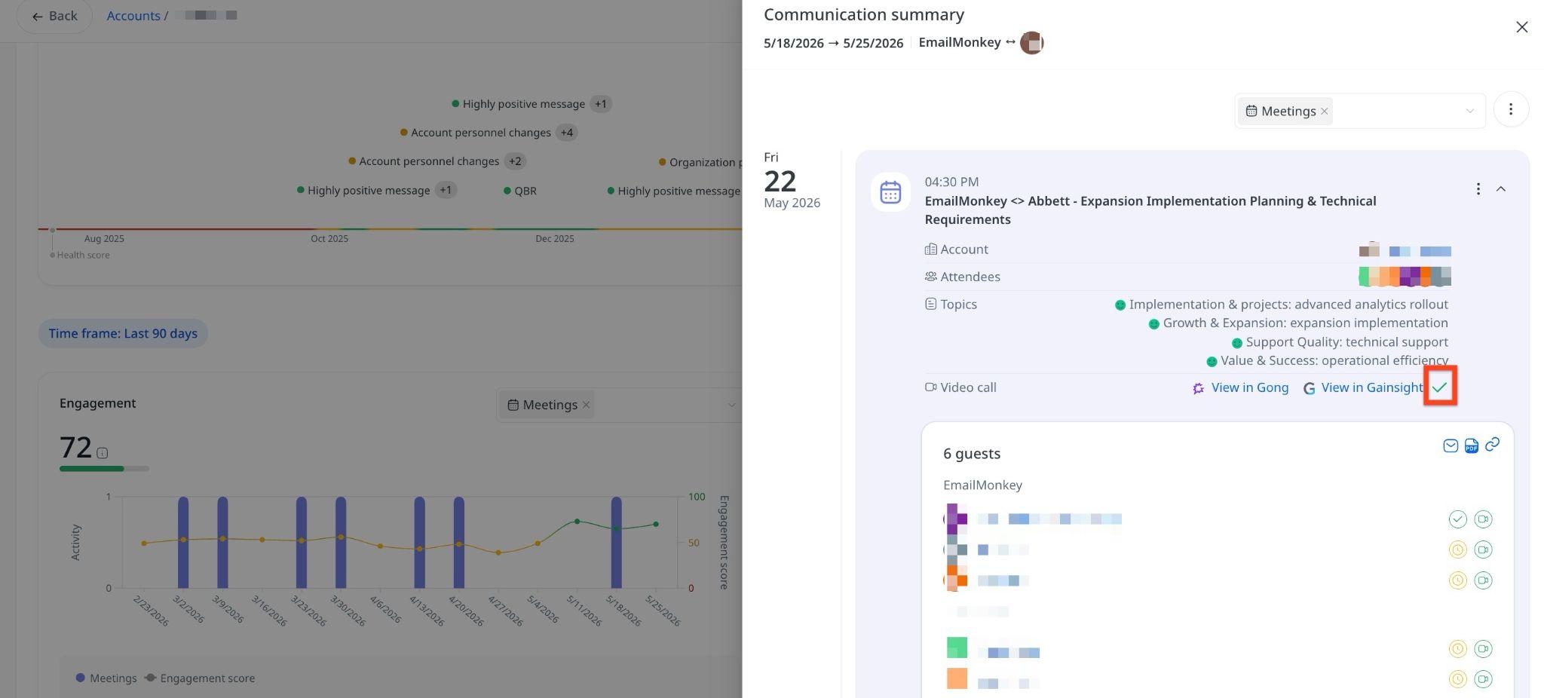The height and width of the screenshot is (698, 1544).
Task: Click the pending clock icon of third EmailMonkey guest
Action: pos(1457,580)
